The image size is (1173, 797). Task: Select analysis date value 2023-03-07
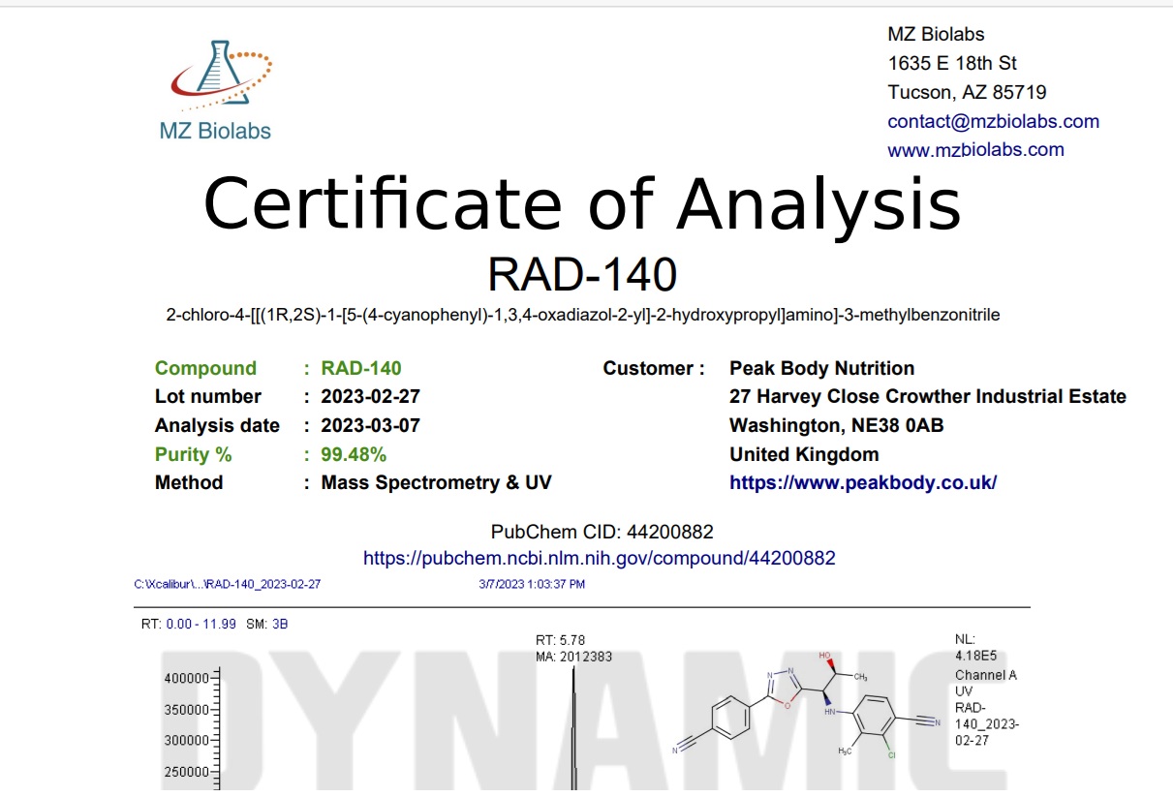coord(371,425)
